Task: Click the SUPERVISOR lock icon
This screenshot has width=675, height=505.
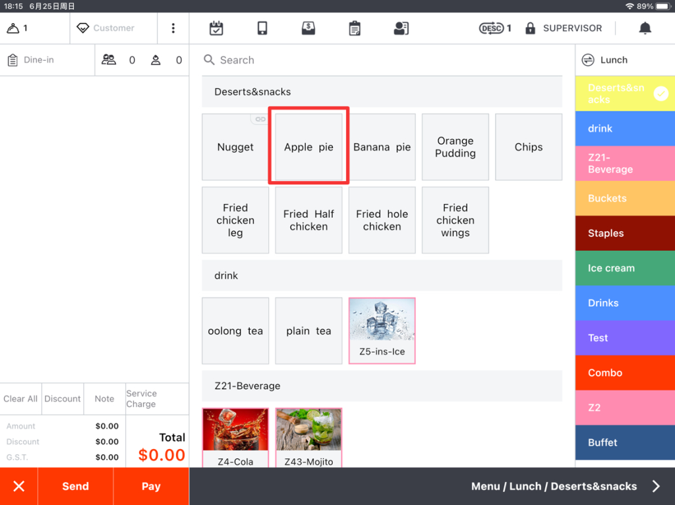Action: coord(530,28)
